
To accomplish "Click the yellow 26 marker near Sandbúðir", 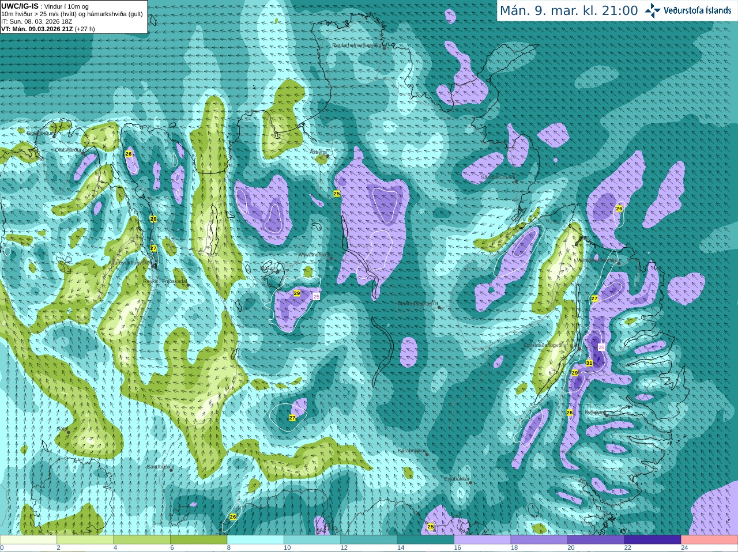I will [233, 517].
